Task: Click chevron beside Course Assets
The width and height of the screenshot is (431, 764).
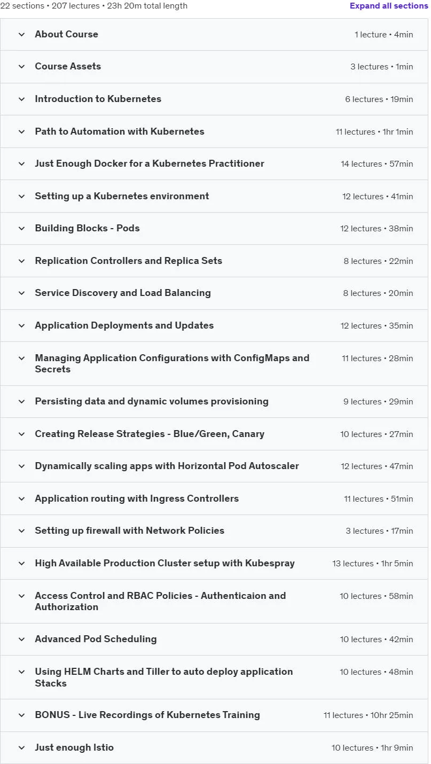Action: (22, 67)
